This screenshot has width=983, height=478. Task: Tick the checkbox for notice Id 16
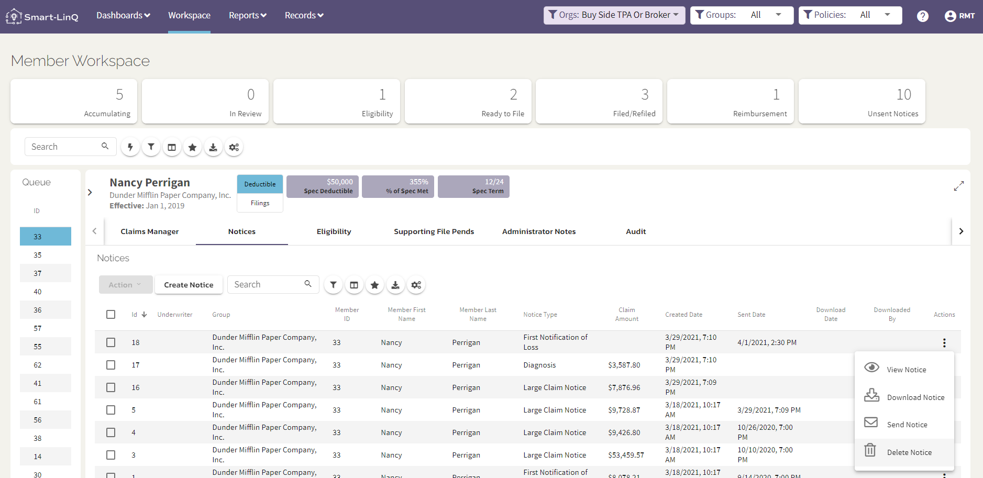pyautogui.click(x=111, y=387)
